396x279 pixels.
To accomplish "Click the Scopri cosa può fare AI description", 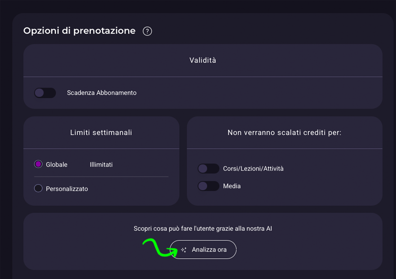I will 202,229.
